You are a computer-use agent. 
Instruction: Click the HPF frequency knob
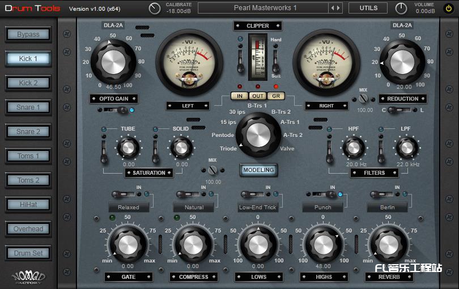click(x=354, y=148)
